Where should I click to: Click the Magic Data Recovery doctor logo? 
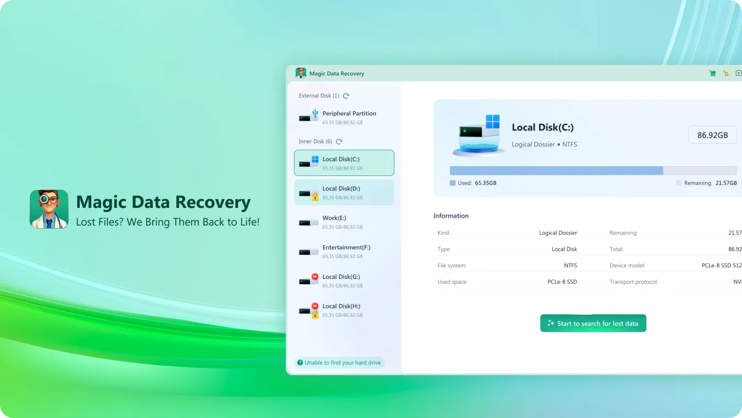click(x=48, y=209)
